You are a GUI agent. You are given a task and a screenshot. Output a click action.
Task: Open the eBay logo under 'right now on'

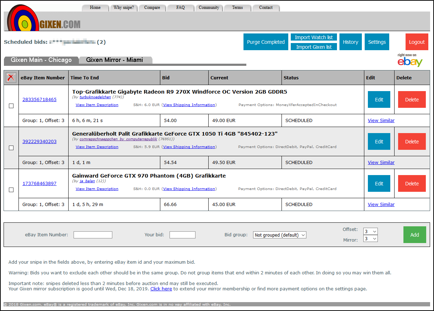tap(410, 62)
